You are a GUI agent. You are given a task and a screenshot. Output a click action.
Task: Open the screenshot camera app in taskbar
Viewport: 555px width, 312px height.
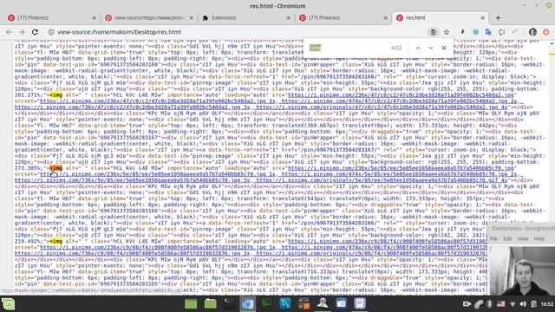pyautogui.click(x=341, y=304)
